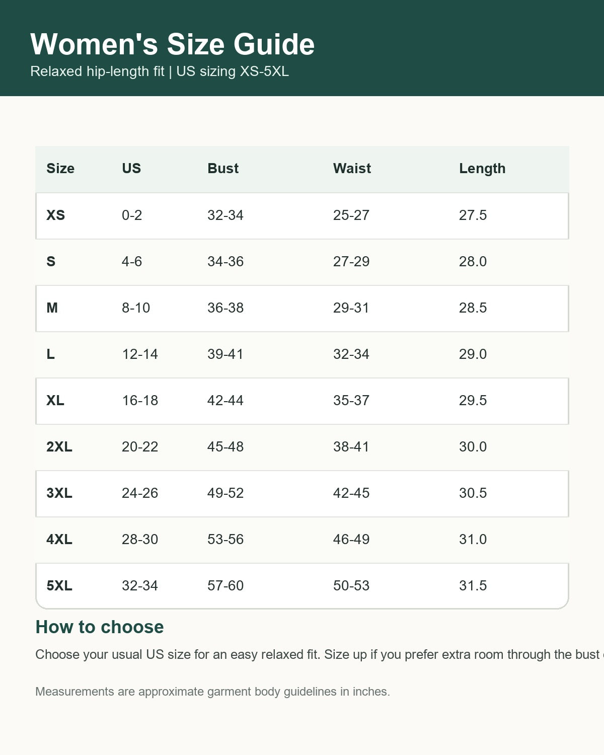The width and height of the screenshot is (604, 755).
Task: Click the 39-41 bust measurement cell
Action: (x=225, y=354)
